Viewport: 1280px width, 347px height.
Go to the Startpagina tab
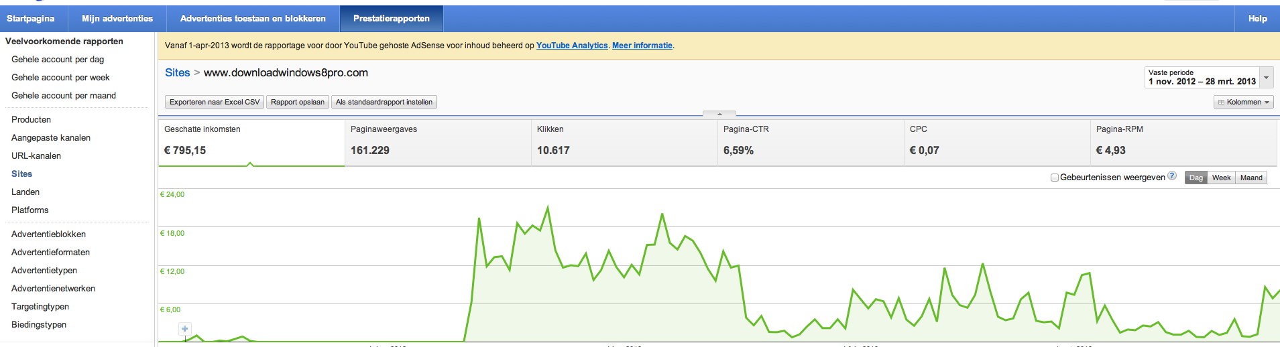coord(31,19)
